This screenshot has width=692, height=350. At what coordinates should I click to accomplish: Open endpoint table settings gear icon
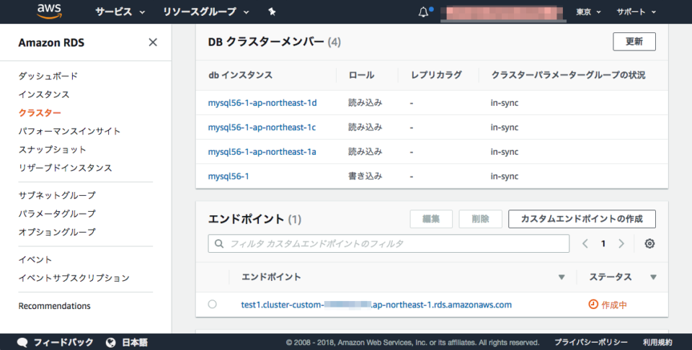649,243
